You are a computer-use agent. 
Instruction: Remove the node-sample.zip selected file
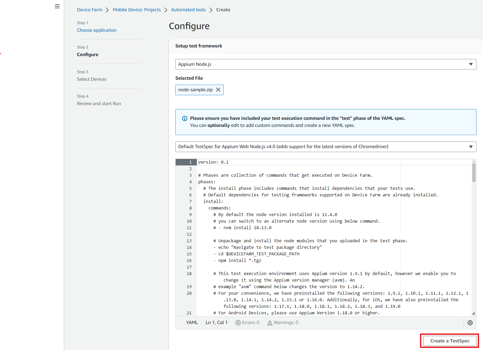pos(218,90)
